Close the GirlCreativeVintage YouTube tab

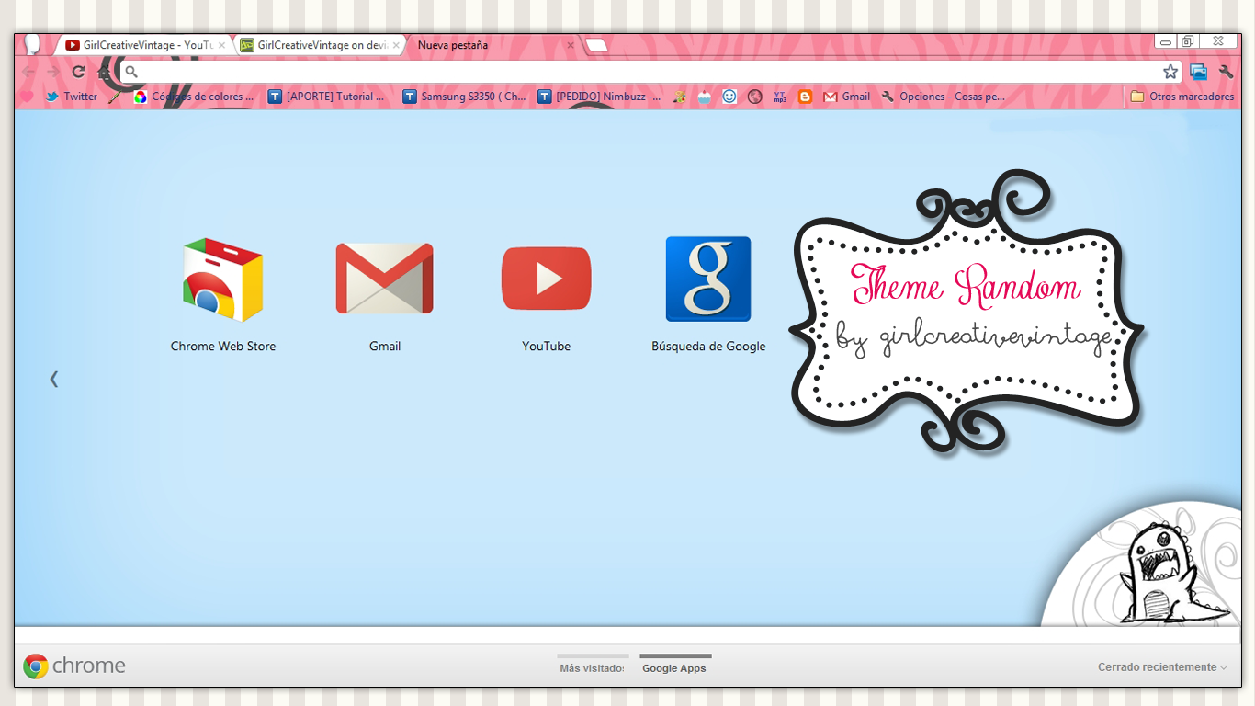(221, 45)
